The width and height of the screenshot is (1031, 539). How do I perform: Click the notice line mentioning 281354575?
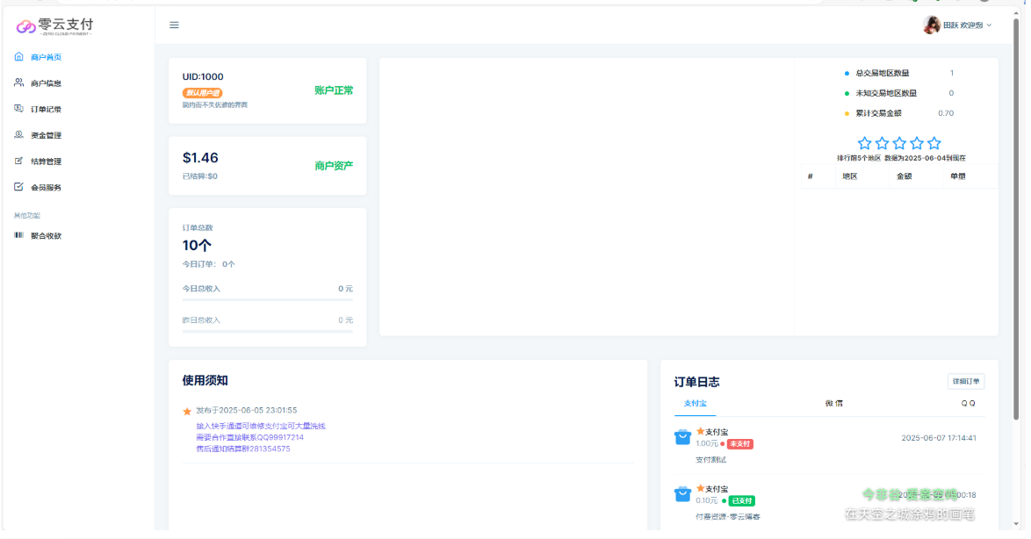(243, 449)
